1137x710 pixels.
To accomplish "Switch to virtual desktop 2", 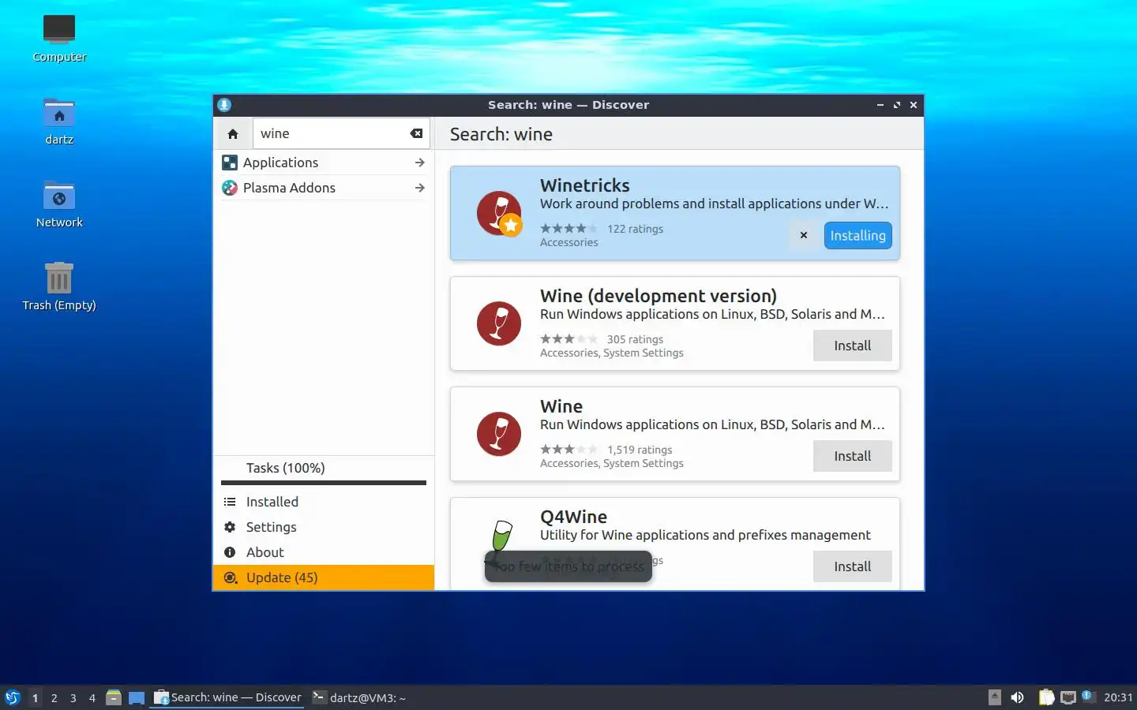I will click(x=54, y=697).
